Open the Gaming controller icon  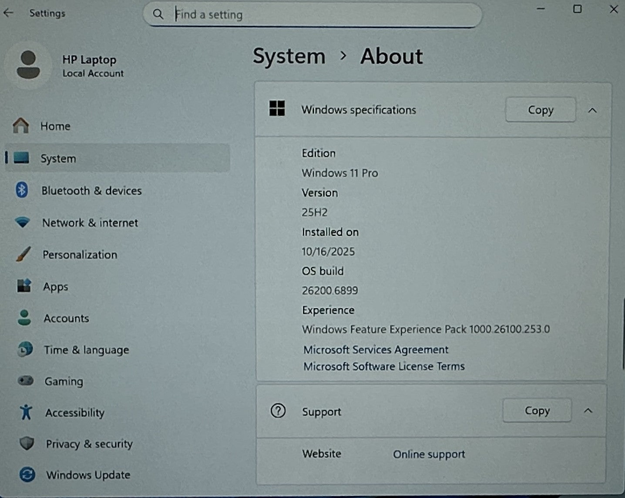[x=26, y=381]
